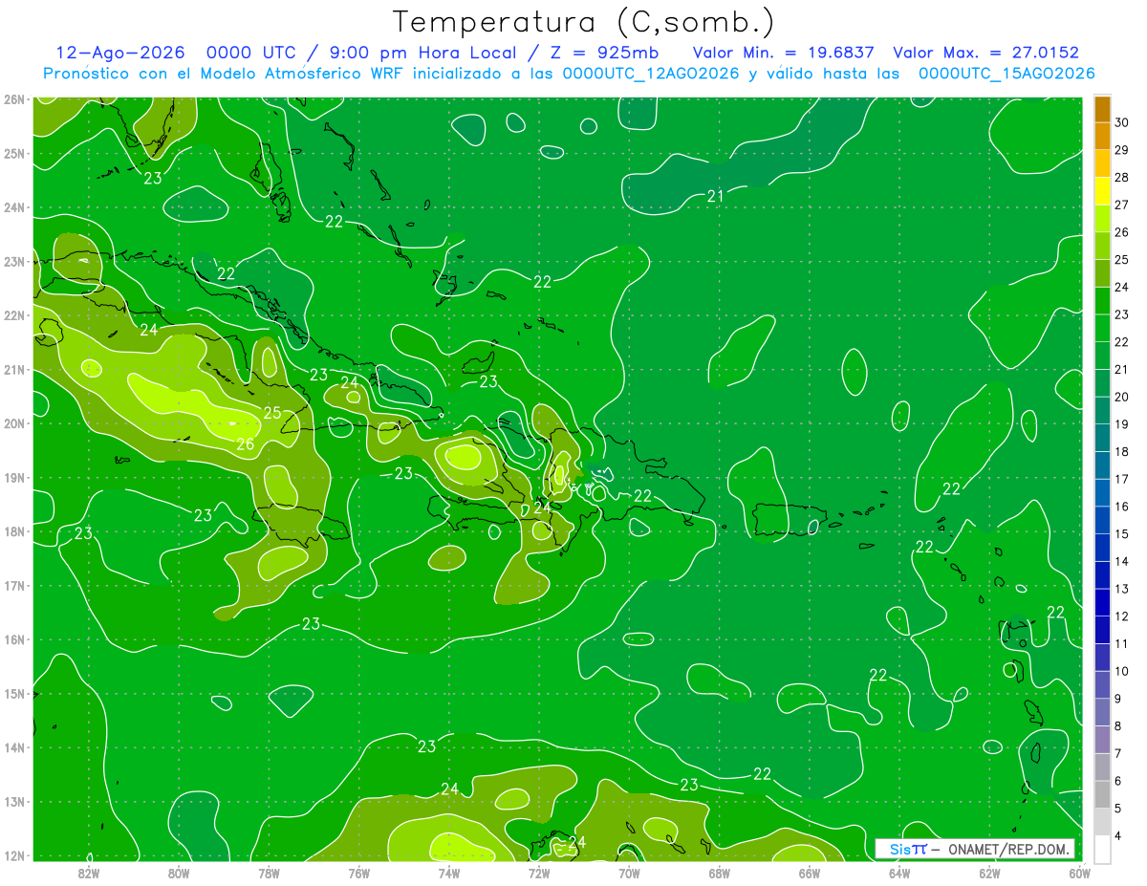Click the "62W" longitude axis label
Image resolution: width=1147 pixels, height=886 pixels.
(x=989, y=872)
